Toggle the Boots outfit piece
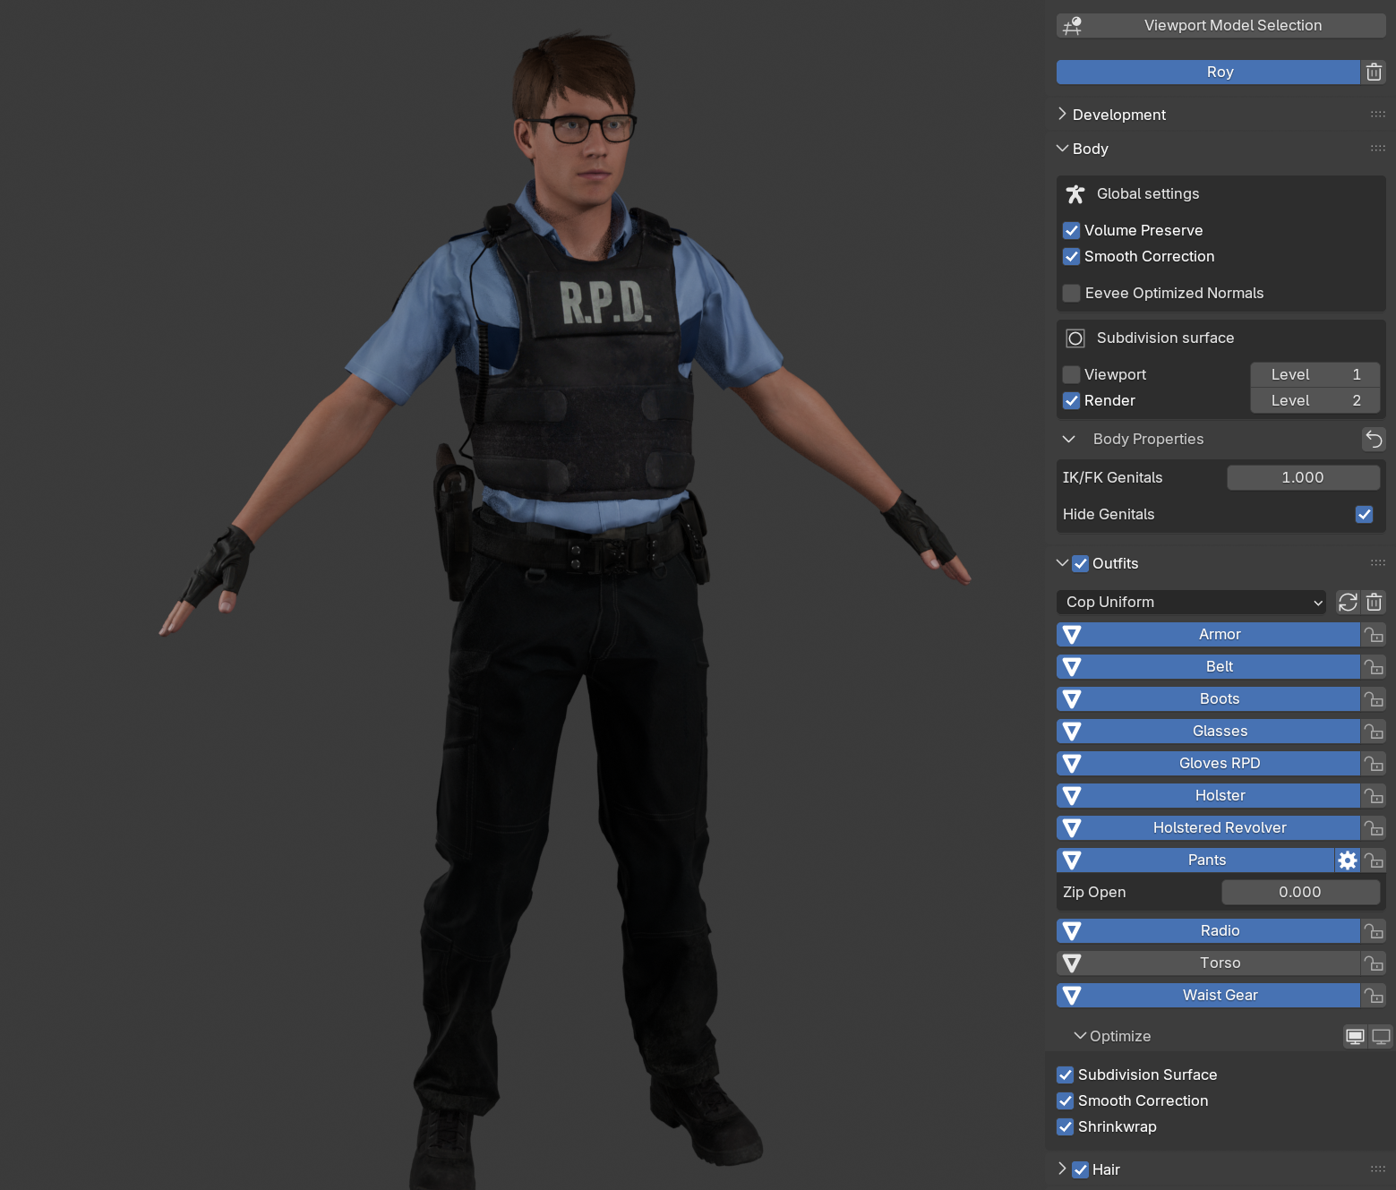Viewport: 1396px width, 1190px height. tap(1208, 698)
